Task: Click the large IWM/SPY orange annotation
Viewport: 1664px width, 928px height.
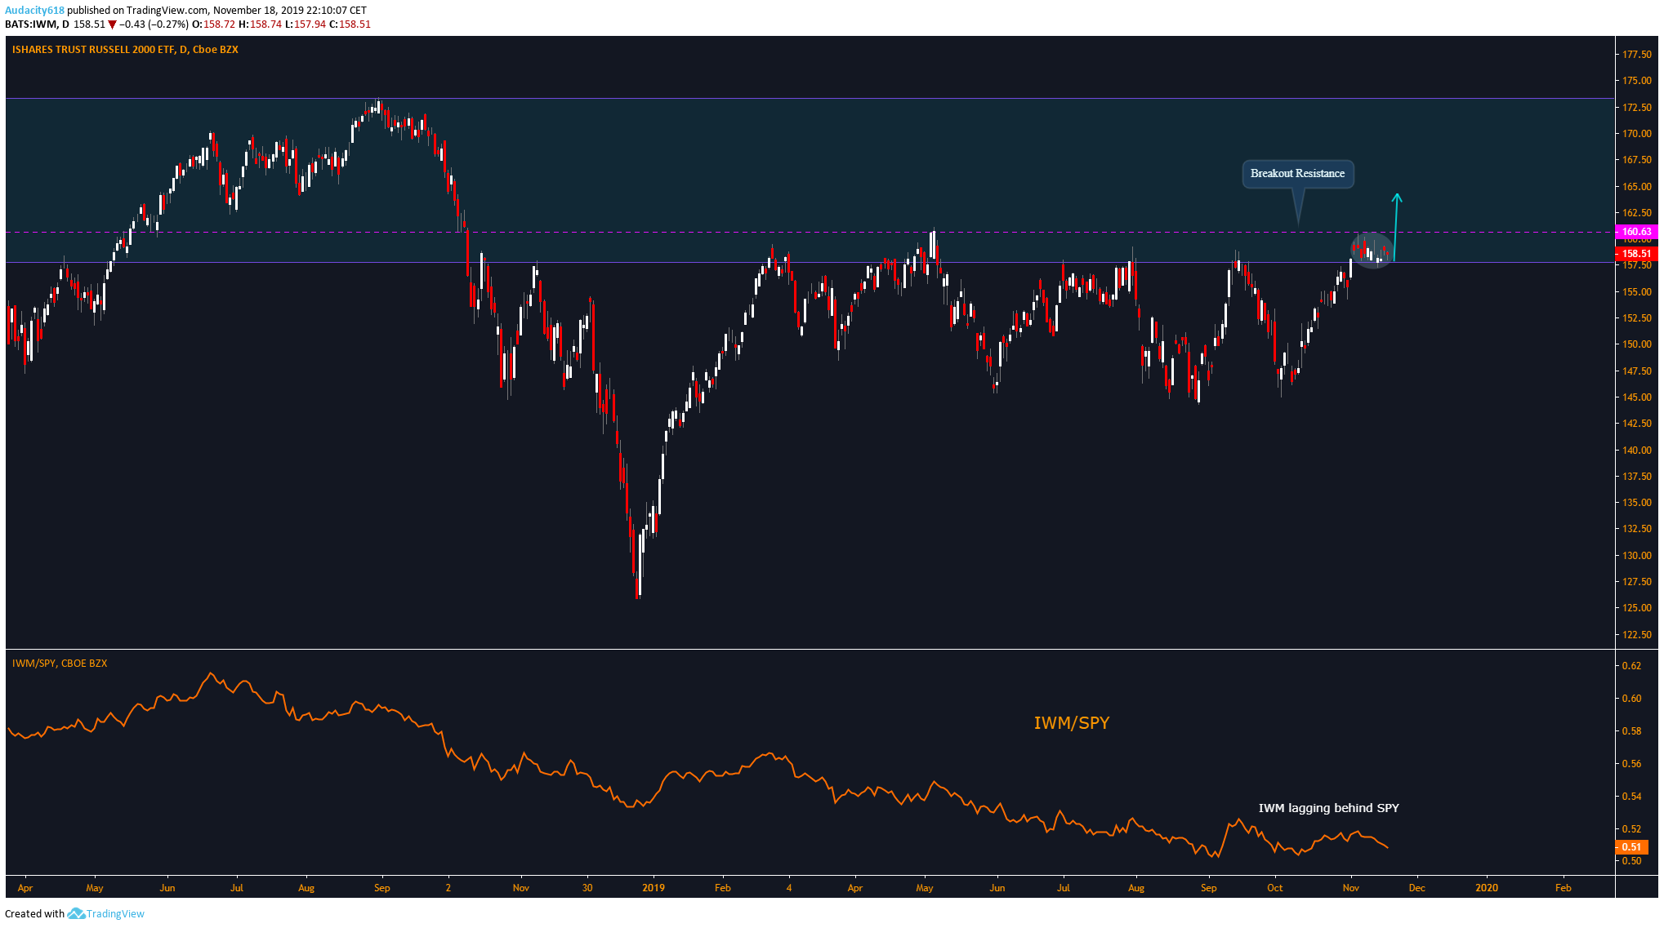Action: (x=1071, y=723)
